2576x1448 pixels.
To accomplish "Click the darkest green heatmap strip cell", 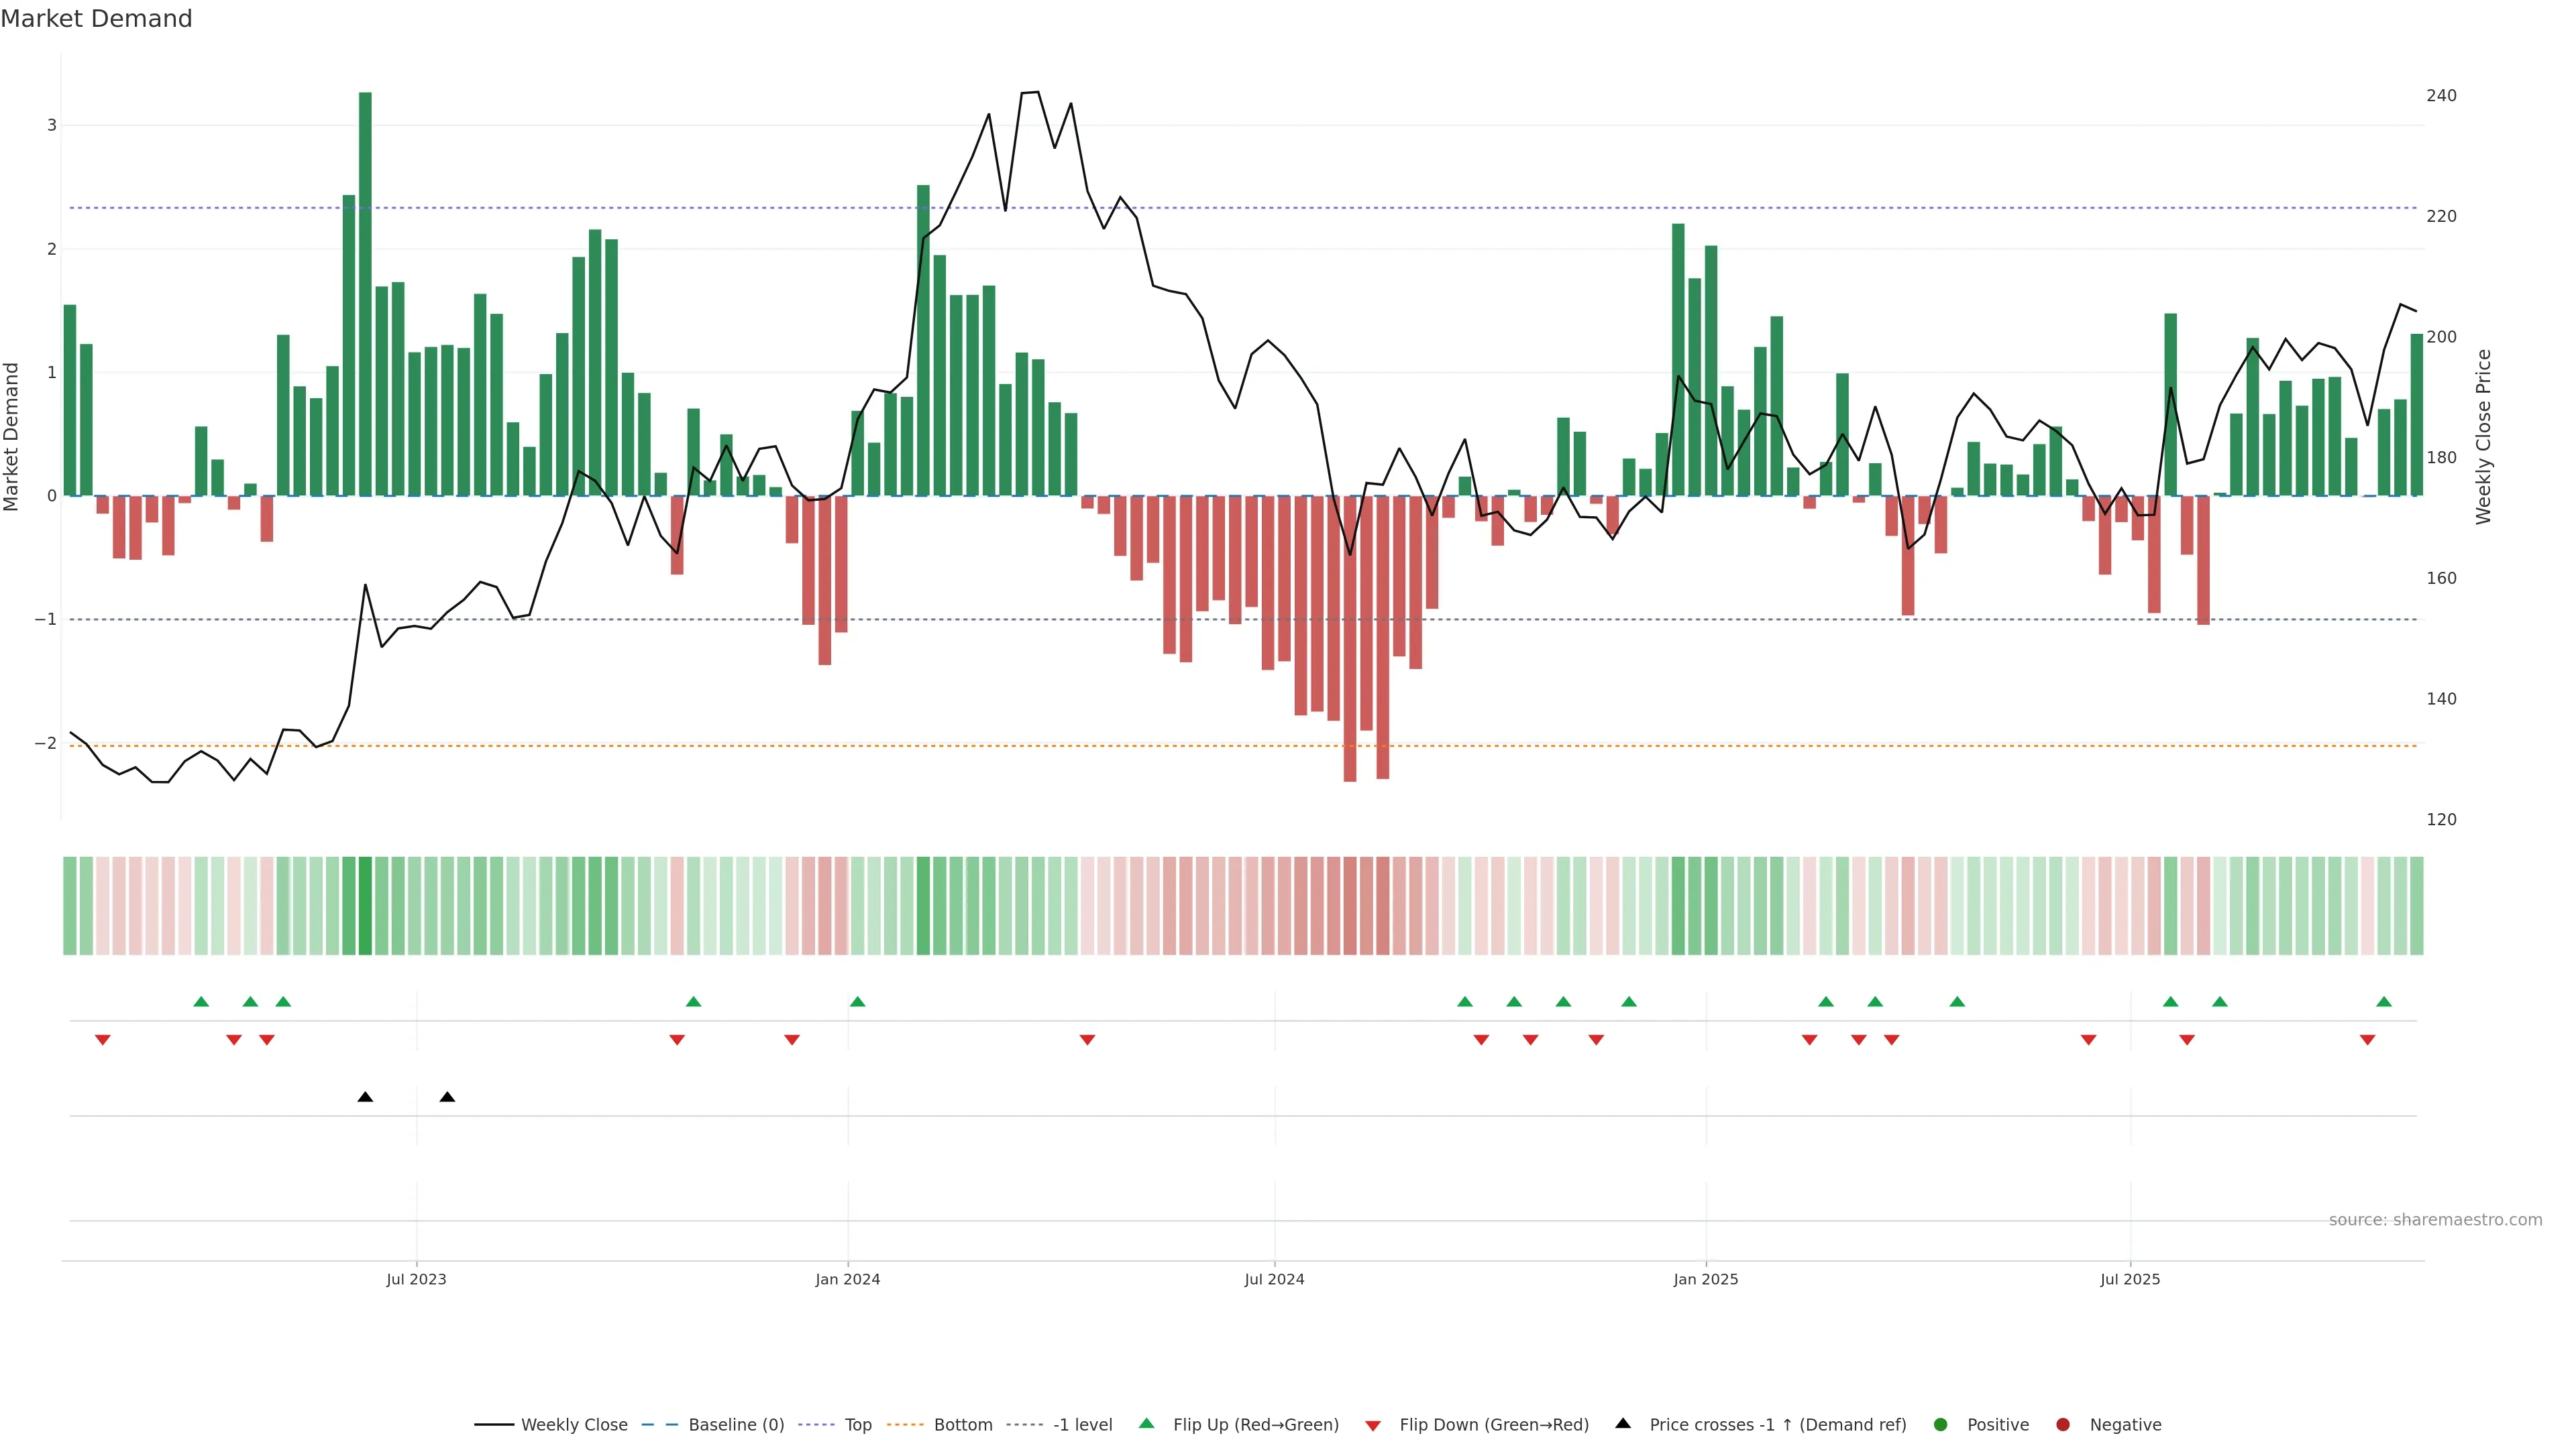I will 365,906.
